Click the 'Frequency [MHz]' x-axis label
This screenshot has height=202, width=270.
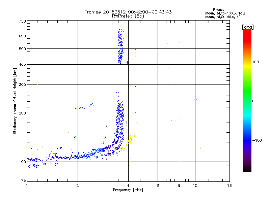click(x=128, y=190)
